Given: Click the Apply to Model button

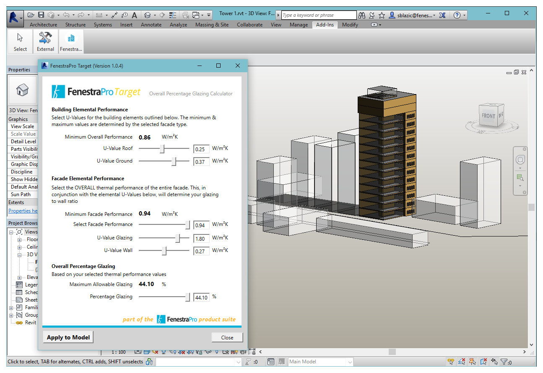Looking at the screenshot, I should pos(68,337).
